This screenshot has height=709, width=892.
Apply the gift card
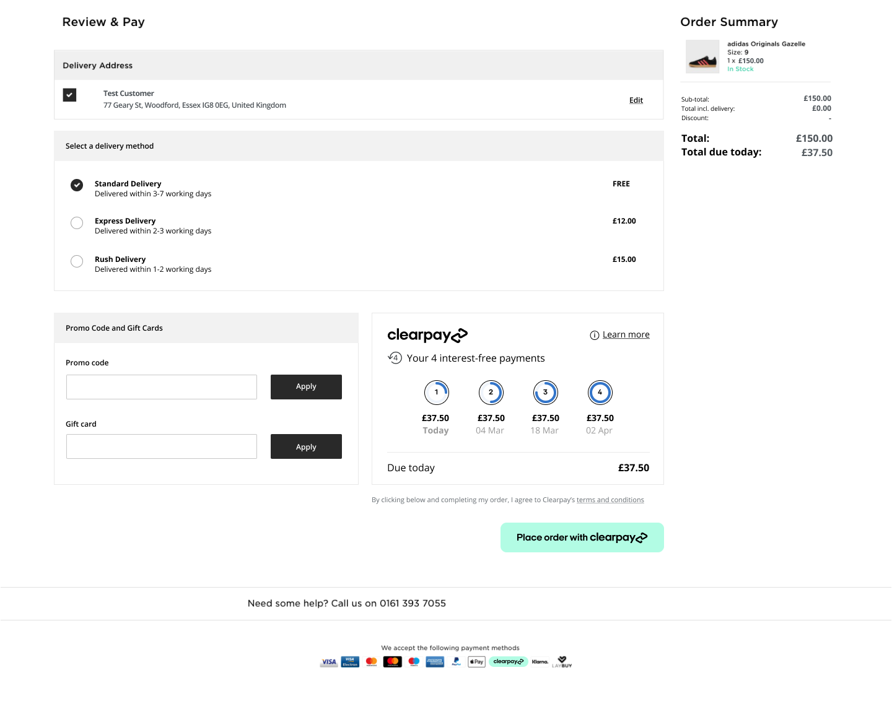[x=306, y=446]
